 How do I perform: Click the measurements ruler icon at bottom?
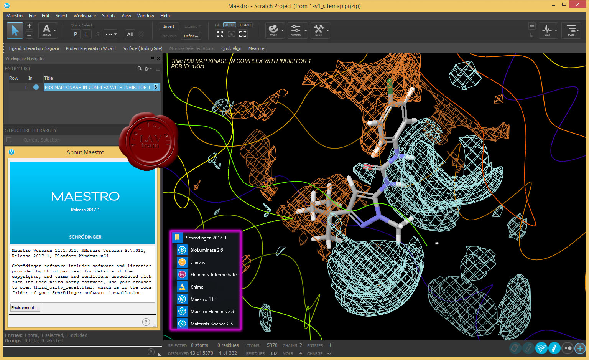[528, 348]
